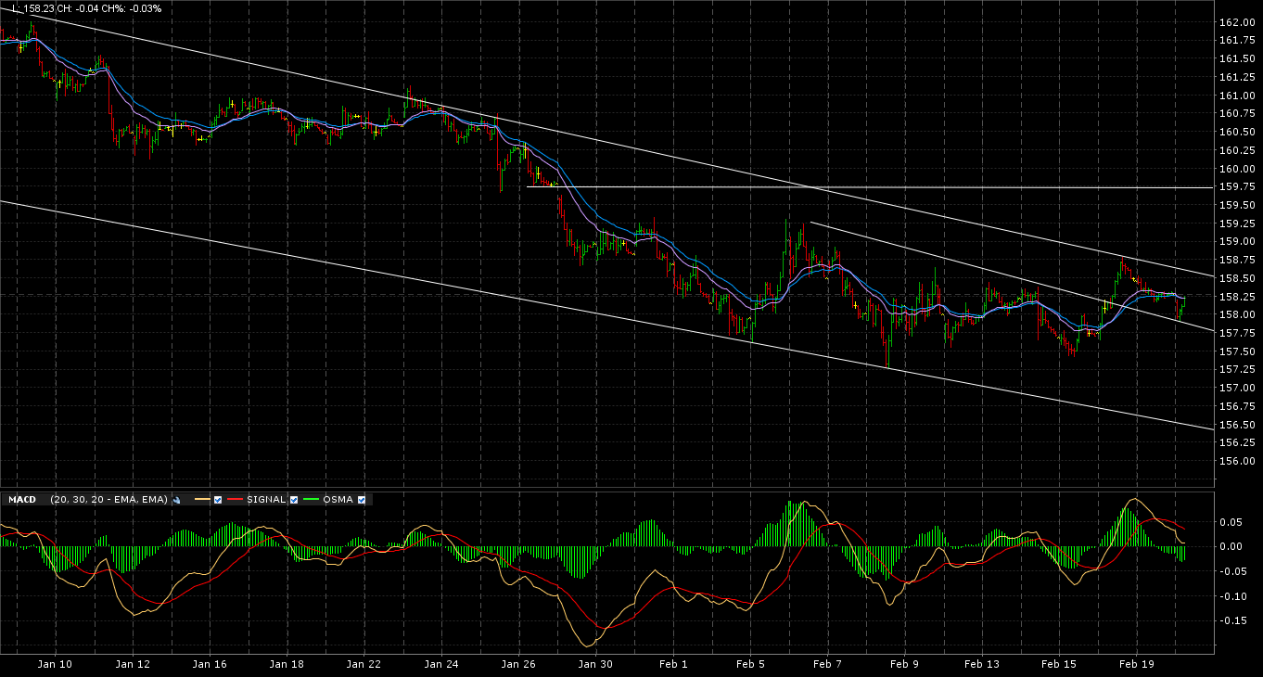Click the Jan 16 date label
Image resolution: width=1263 pixels, height=677 pixels.
pos(210,664)
